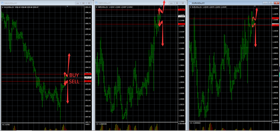280x131 pixels.
Task: Click the chart shift triangle on EURUSD chart
Action: [255, 7]
